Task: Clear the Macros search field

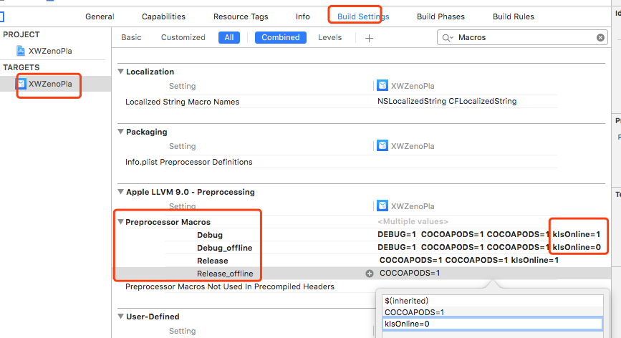Action: pos(600,38)
